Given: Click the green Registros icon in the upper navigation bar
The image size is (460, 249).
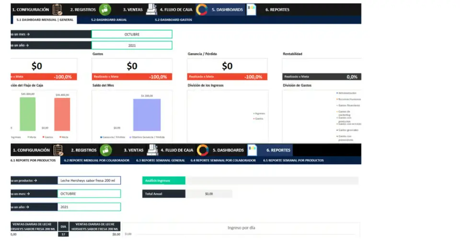Looking at the screenshot, I should pos(105,10).
